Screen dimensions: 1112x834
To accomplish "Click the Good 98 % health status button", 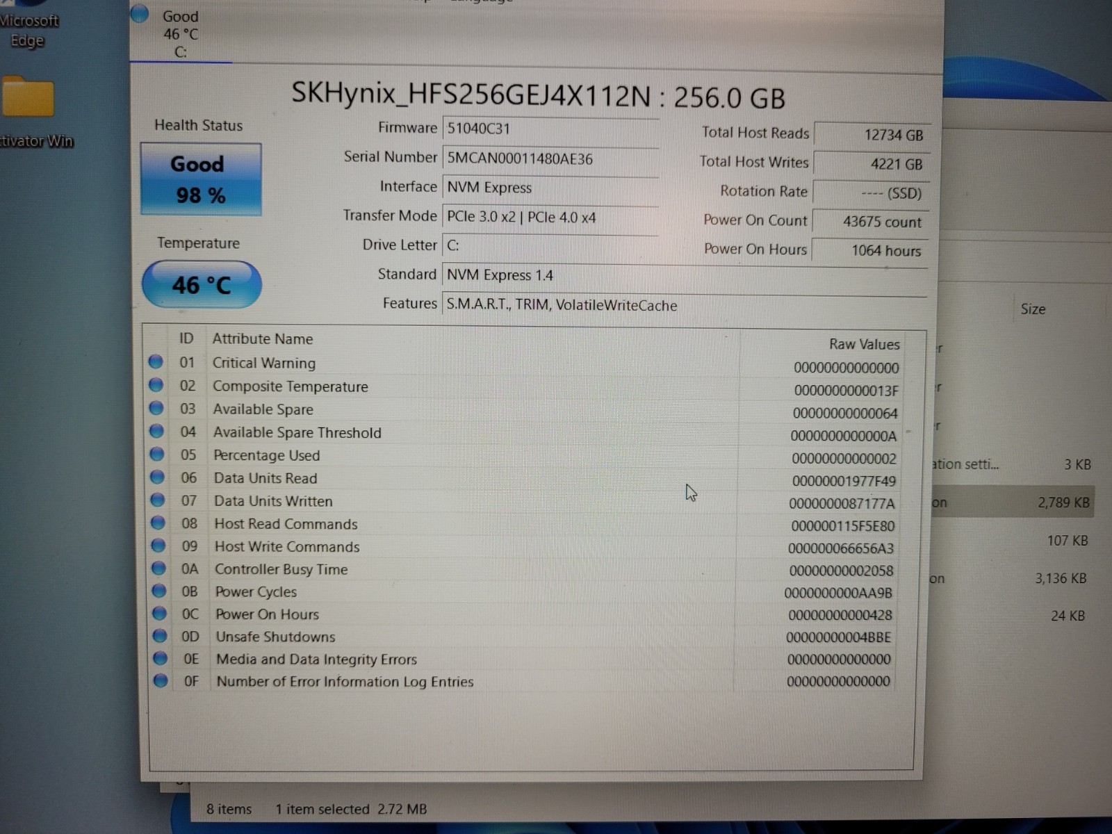I will pos(201,179).
